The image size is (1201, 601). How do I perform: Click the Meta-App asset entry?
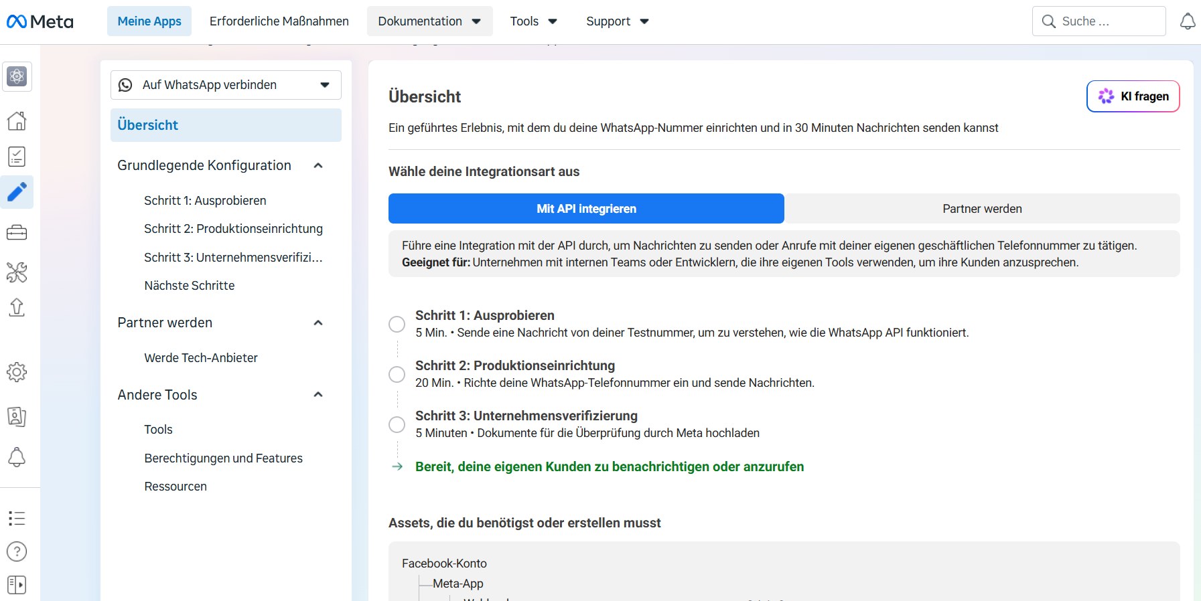pyautogui.click(x=458, y=584)
